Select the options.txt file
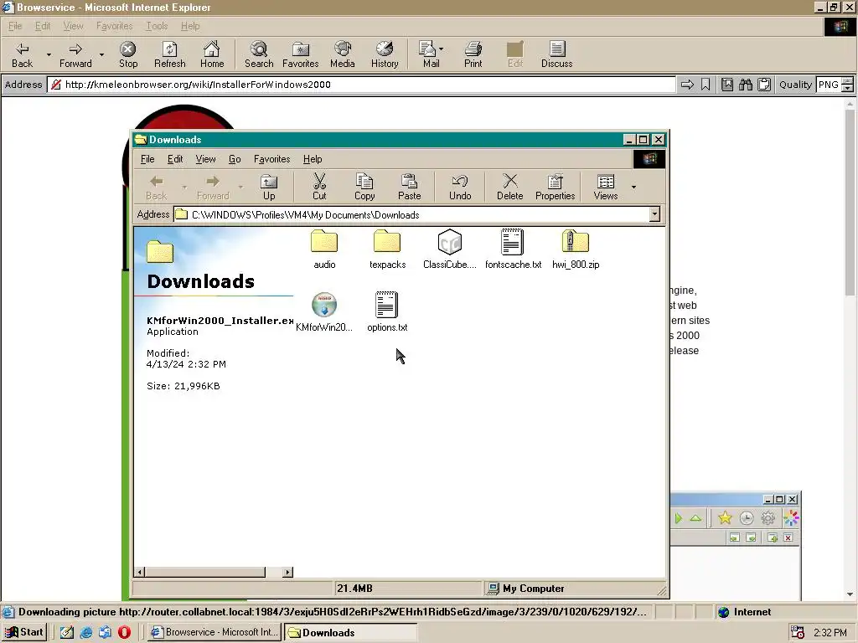Screen dimensions: 858x643 [387, 311]
